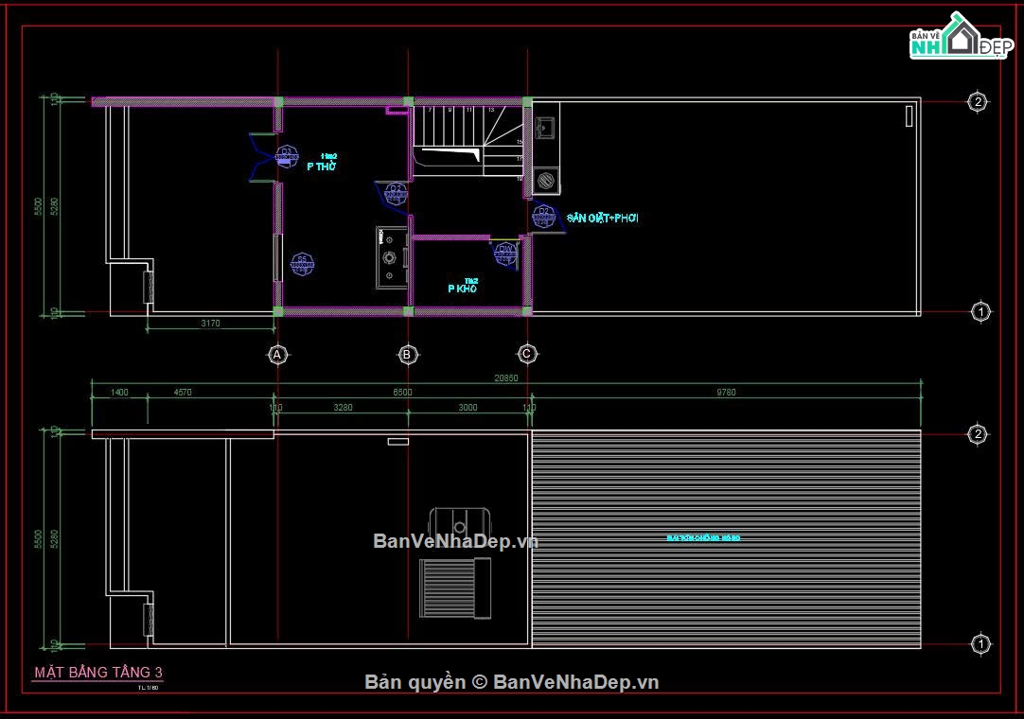Click the MẶT BẰNG TẦNG 3 title
The width and height of the screenshot is (1024, 719).
point(98,672)
